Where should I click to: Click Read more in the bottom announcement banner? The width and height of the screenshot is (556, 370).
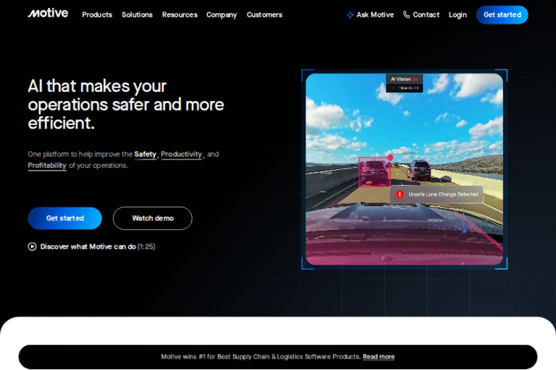point(379,357)
